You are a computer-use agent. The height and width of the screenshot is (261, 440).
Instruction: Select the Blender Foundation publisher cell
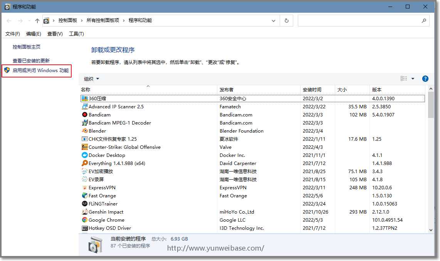242,131
